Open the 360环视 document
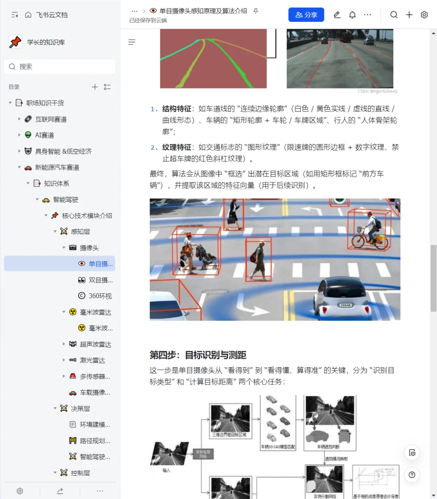437x499 pixels. [99, 296]
